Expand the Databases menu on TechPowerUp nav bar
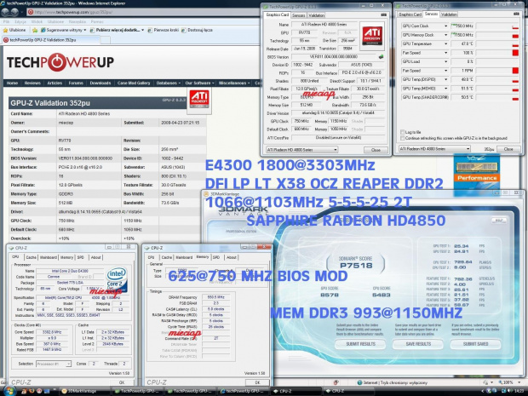The height and width of the screenshot is (396, 528). 168,83
